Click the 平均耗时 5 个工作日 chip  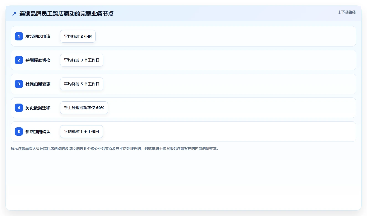coord(82,84)
